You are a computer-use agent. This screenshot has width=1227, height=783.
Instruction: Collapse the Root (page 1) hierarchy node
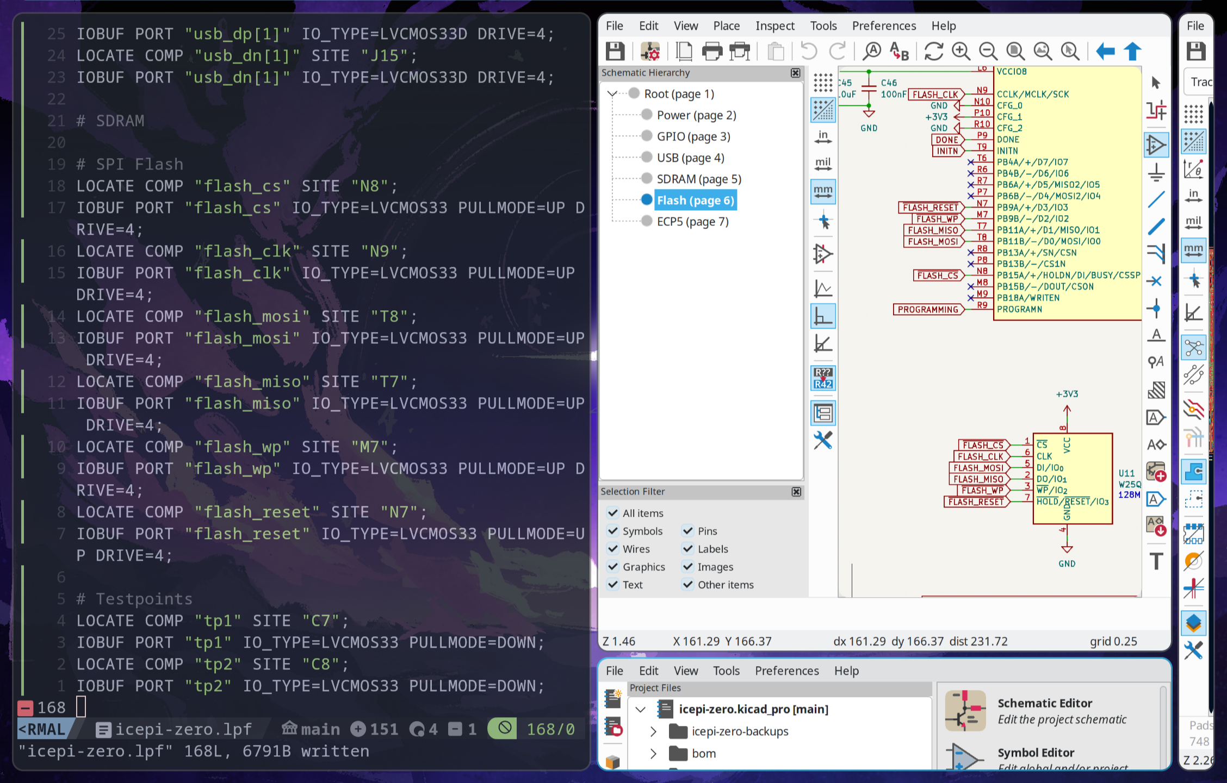click(612, 93)
